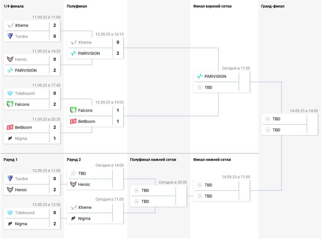Screen dimensions: 322x240
Task: Open the lower bracket semifinal TBD match
Action: 158,196
